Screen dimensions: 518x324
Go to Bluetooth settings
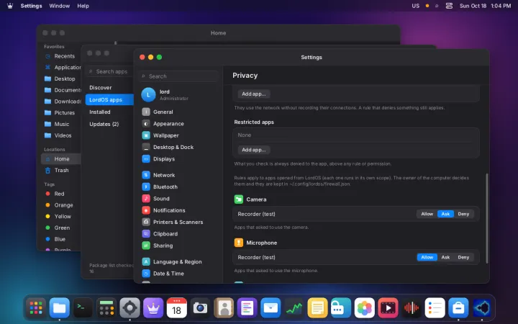178,186
